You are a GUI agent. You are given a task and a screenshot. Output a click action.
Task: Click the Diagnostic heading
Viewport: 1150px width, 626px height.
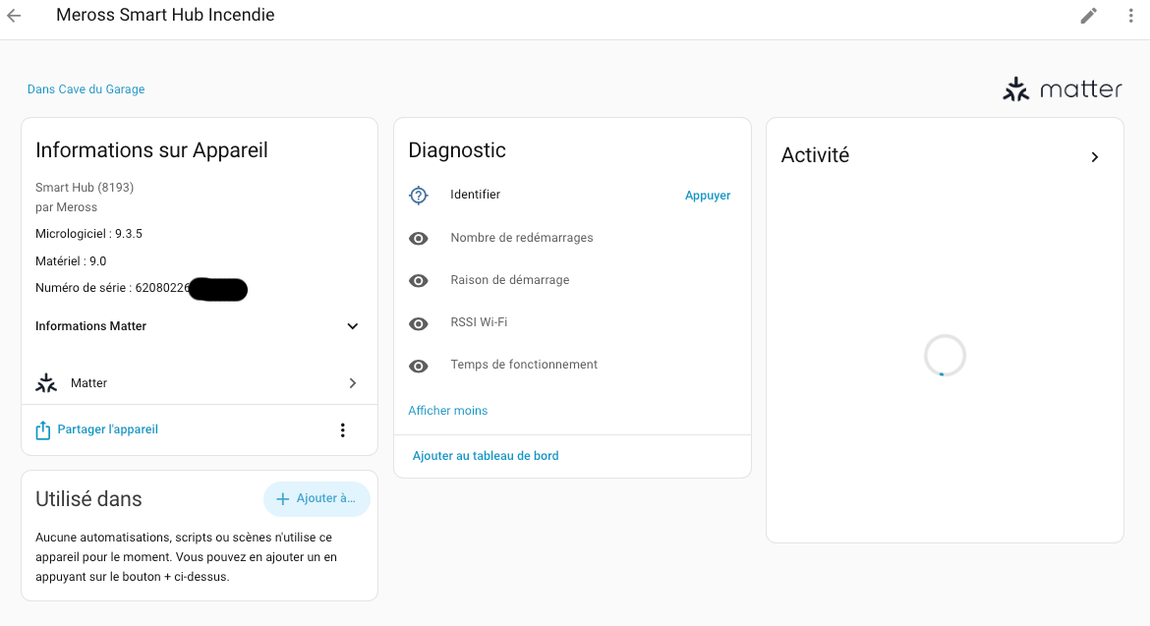tap(457, 150)
